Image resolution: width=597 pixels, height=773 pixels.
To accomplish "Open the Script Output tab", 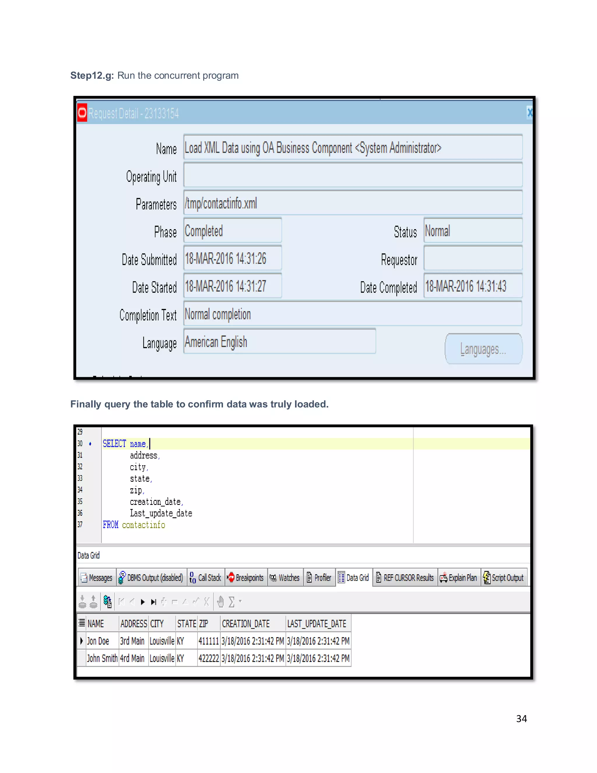I will click(x=504, y=578).
